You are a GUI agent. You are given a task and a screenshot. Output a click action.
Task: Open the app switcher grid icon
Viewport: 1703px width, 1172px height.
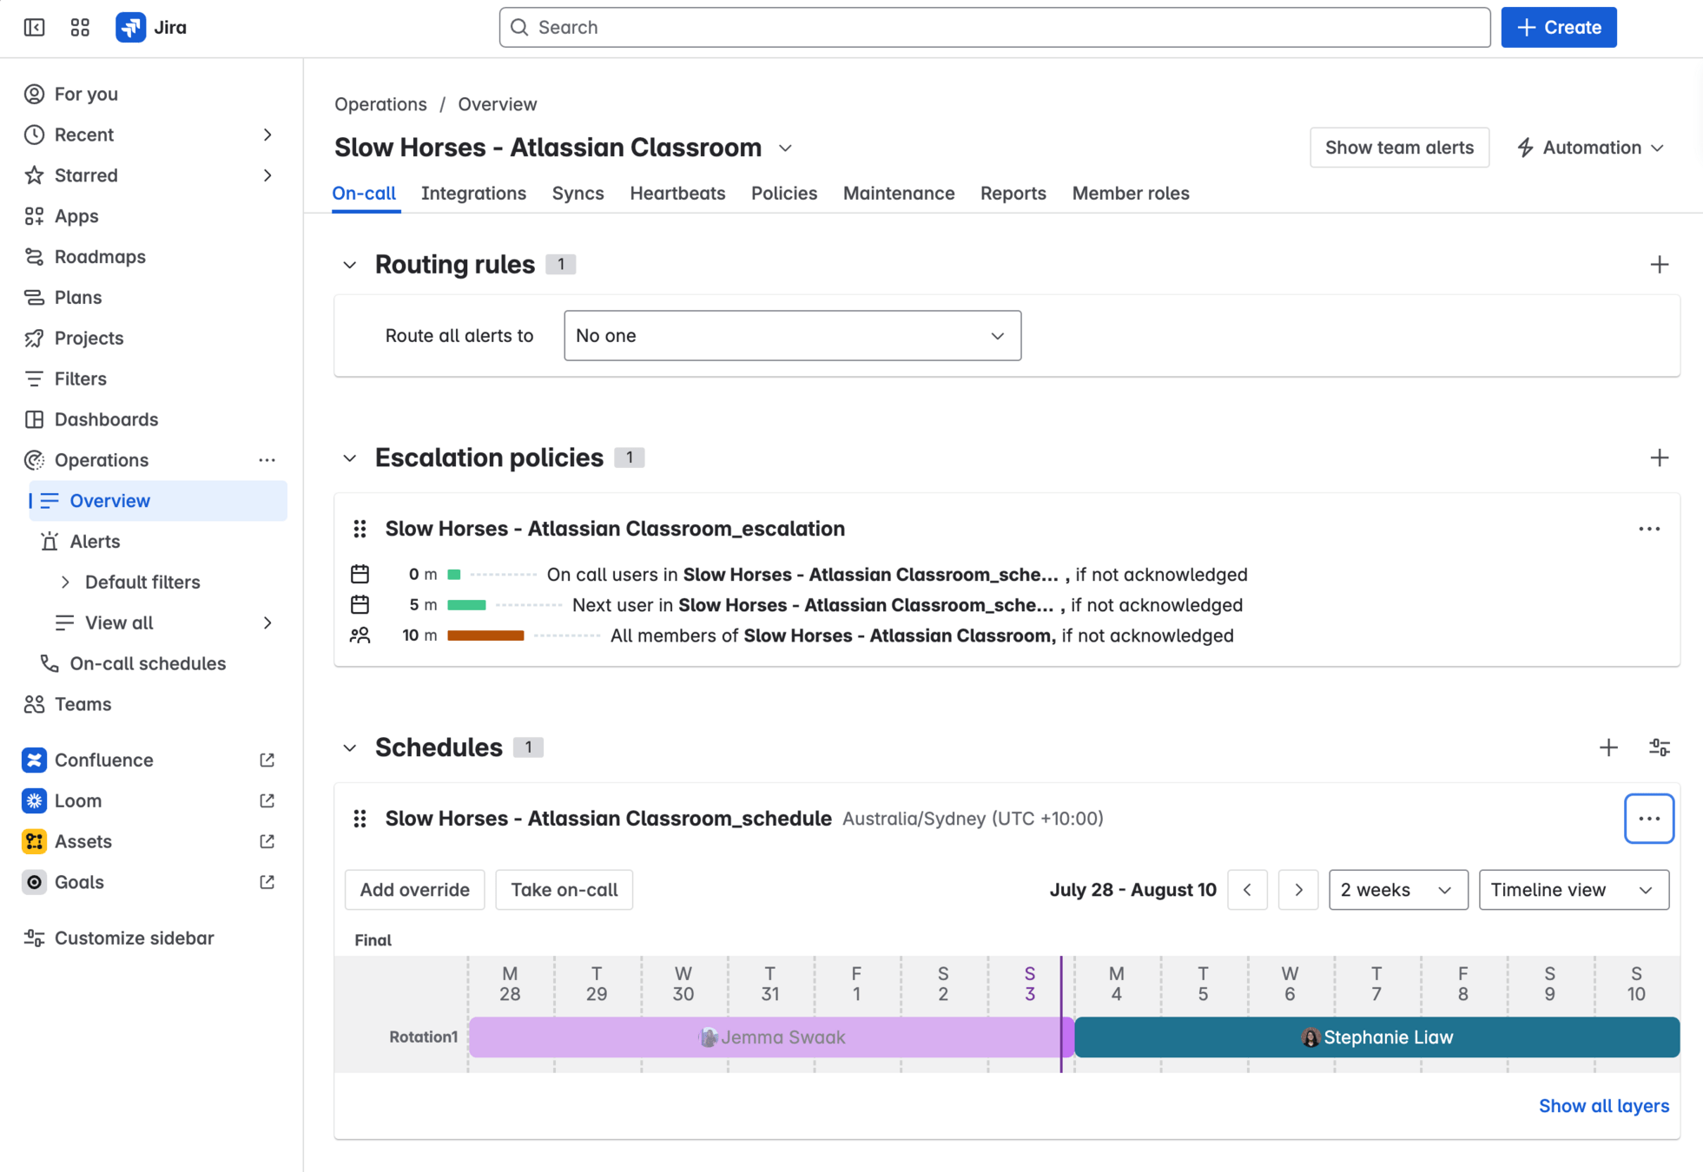(80, 27)
